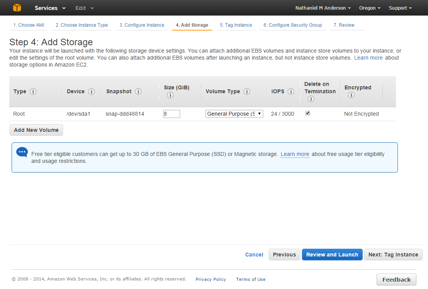The image size is (428, 289).
Task: Click info icon under Delete on Termination
Action: (x=311, y=99)
